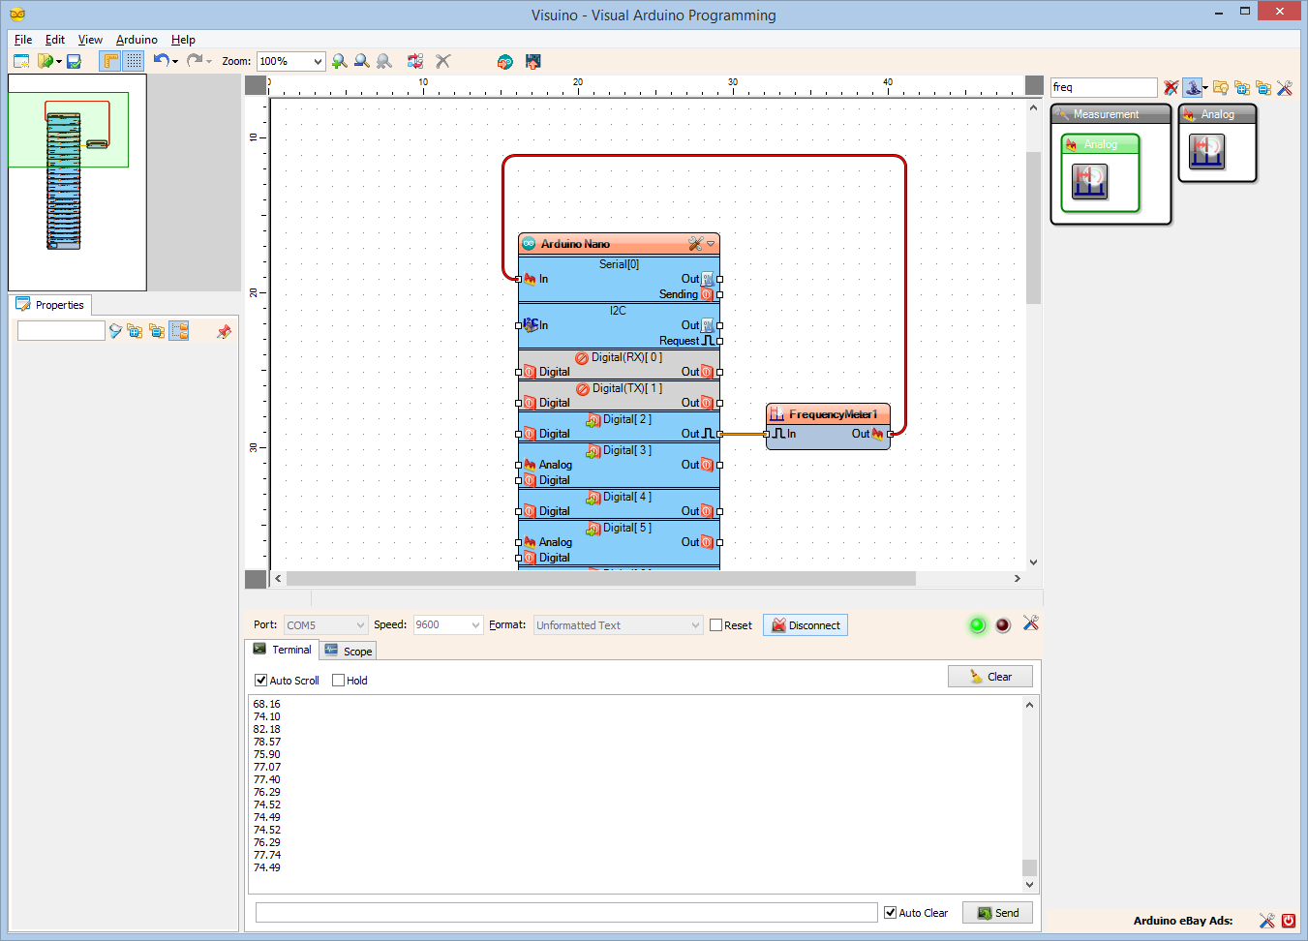The height and width of the screenshot is (941, 1308).
Task: Click the save project toolbar icon
Action: (x=72, y=61)
